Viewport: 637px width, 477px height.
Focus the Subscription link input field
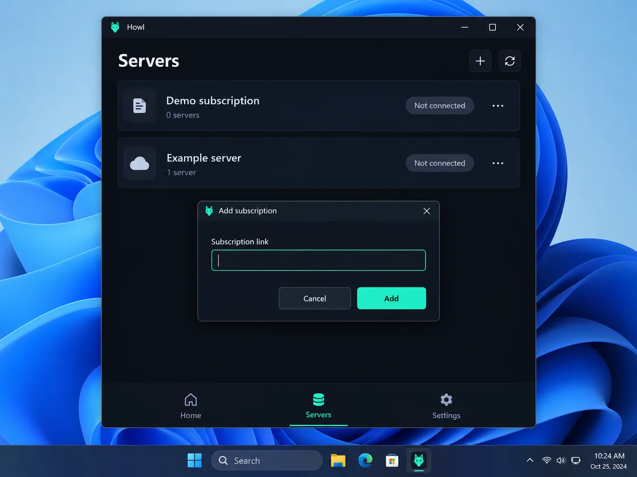pos(318,260)
